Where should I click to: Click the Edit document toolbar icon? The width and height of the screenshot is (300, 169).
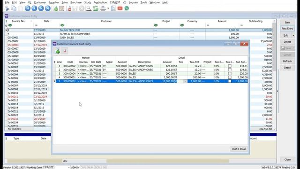pos(61,8)
